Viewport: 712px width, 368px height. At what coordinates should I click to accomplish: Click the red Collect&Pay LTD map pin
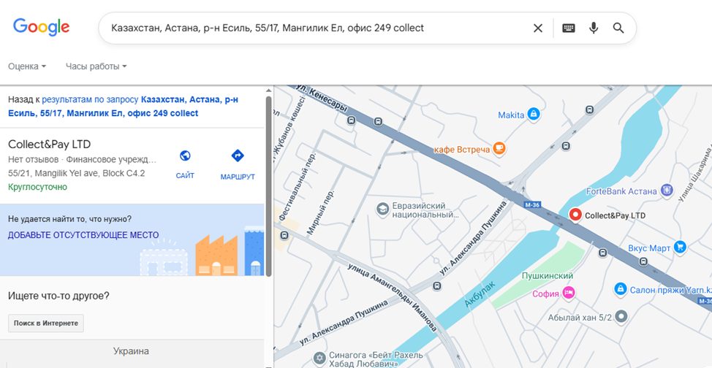coord(575,215)
